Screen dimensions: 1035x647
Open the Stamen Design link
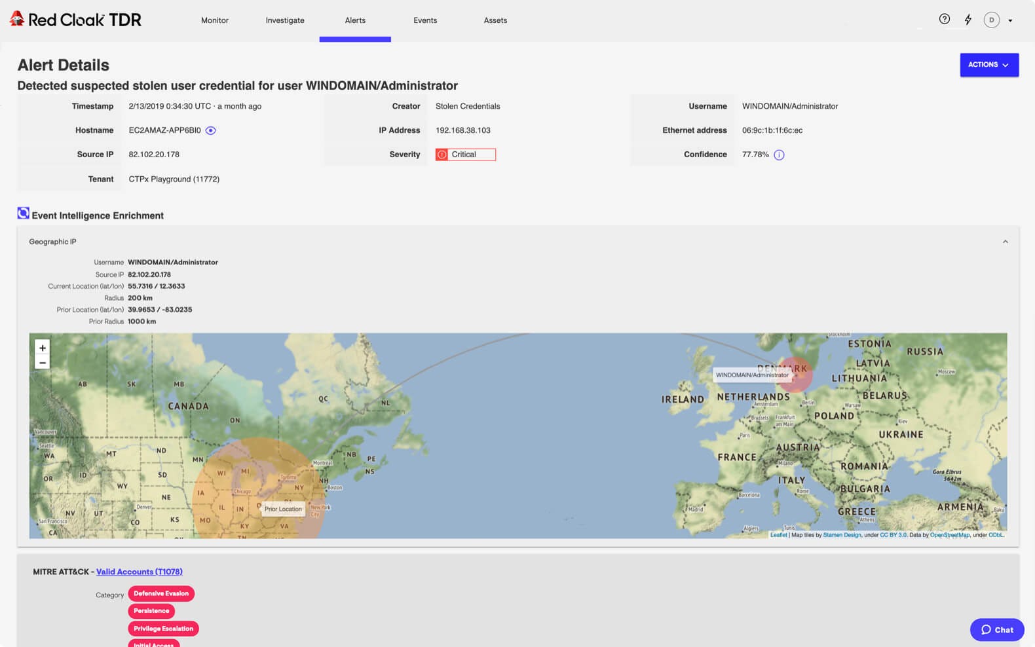842,535
